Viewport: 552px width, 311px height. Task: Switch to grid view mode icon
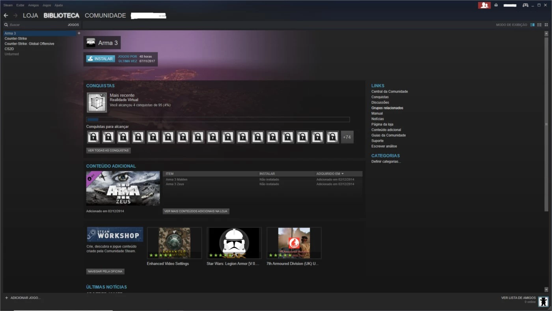546,25
